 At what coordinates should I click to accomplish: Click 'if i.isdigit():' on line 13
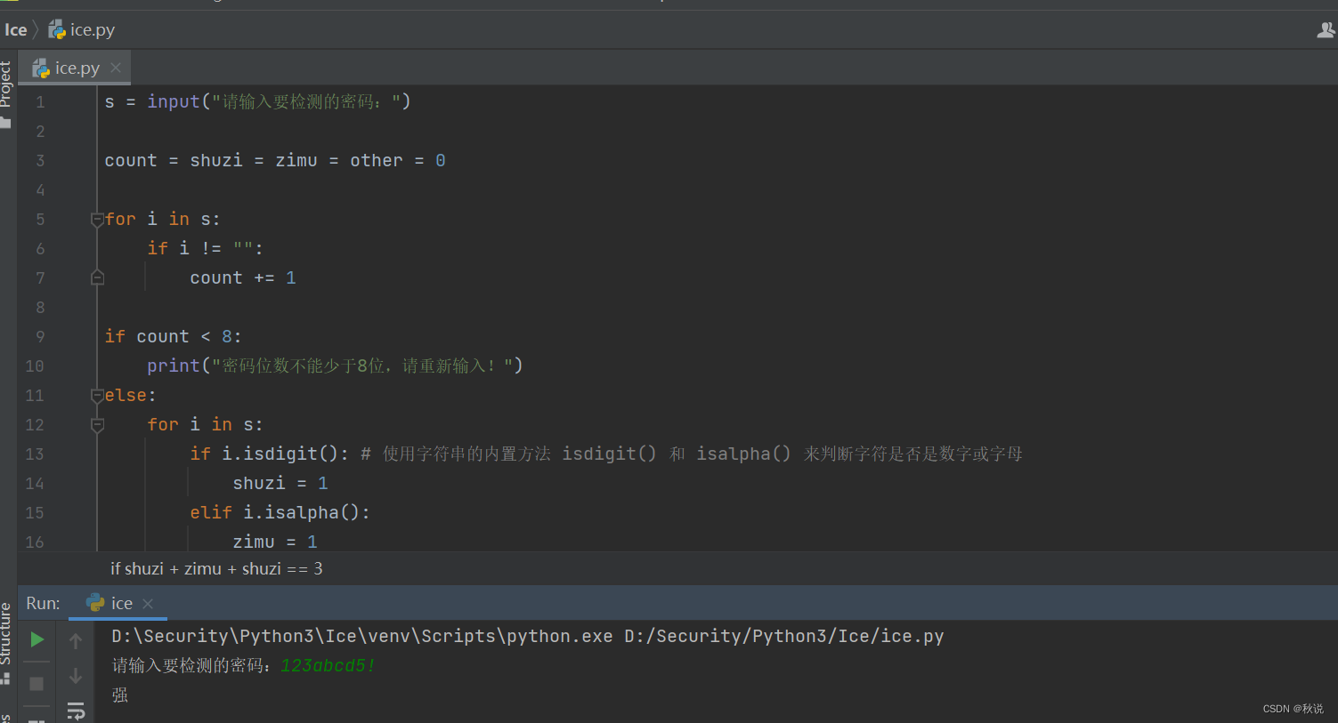click(270, 454)
